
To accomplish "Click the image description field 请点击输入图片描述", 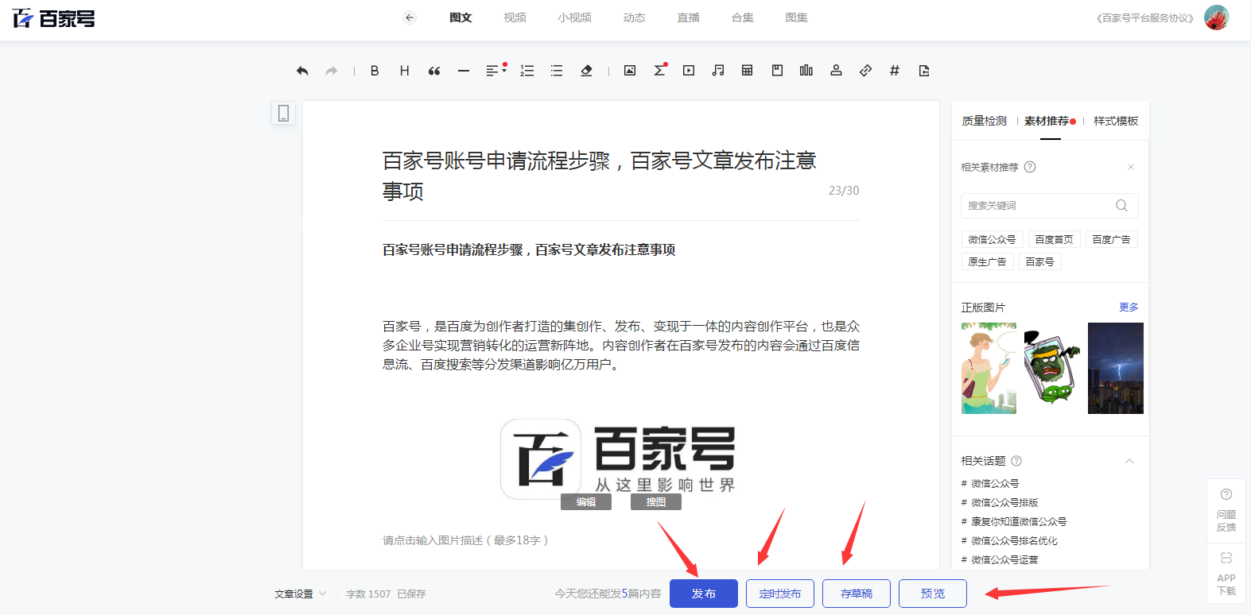I will (465, 540).
